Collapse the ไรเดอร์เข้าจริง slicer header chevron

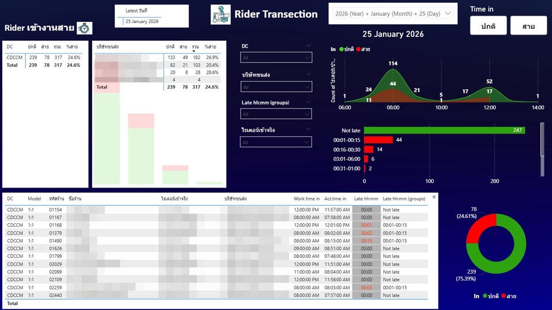coord(308,130)
